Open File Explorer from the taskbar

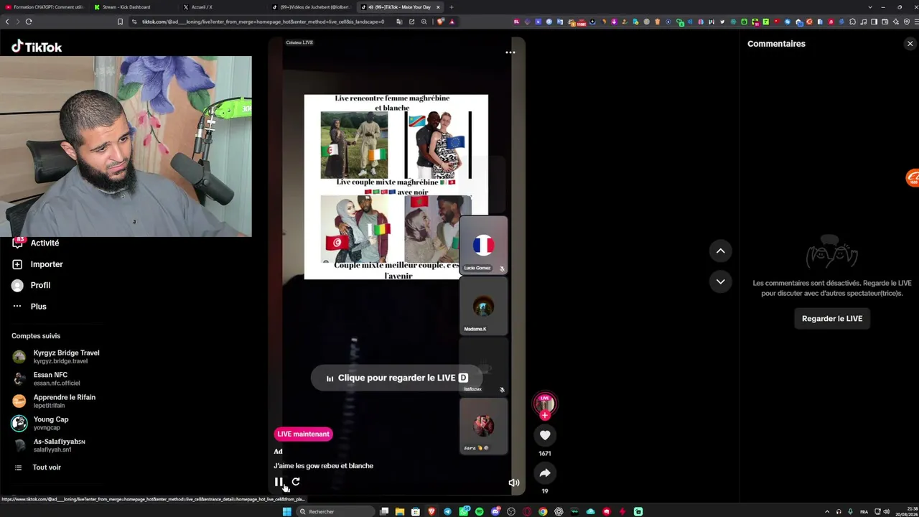[400, 511]
